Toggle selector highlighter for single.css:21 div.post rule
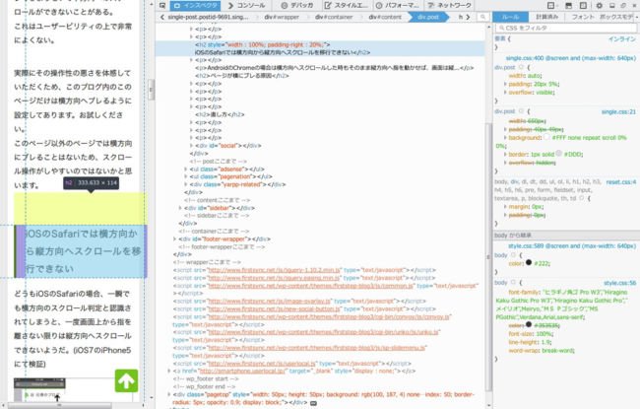The image size is (640, 409). [x=521, y=111]
